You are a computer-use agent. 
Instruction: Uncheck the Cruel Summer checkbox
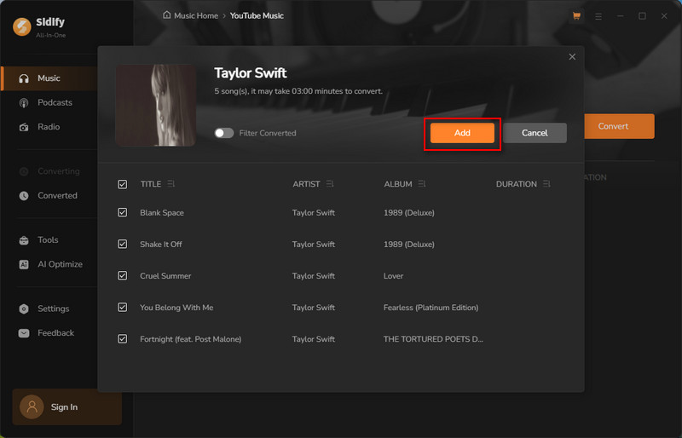click(x=123, y=276)
